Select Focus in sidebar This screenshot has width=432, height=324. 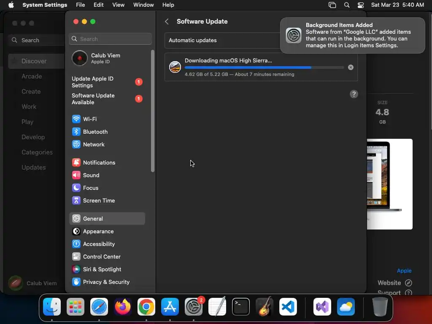point(107,188)
